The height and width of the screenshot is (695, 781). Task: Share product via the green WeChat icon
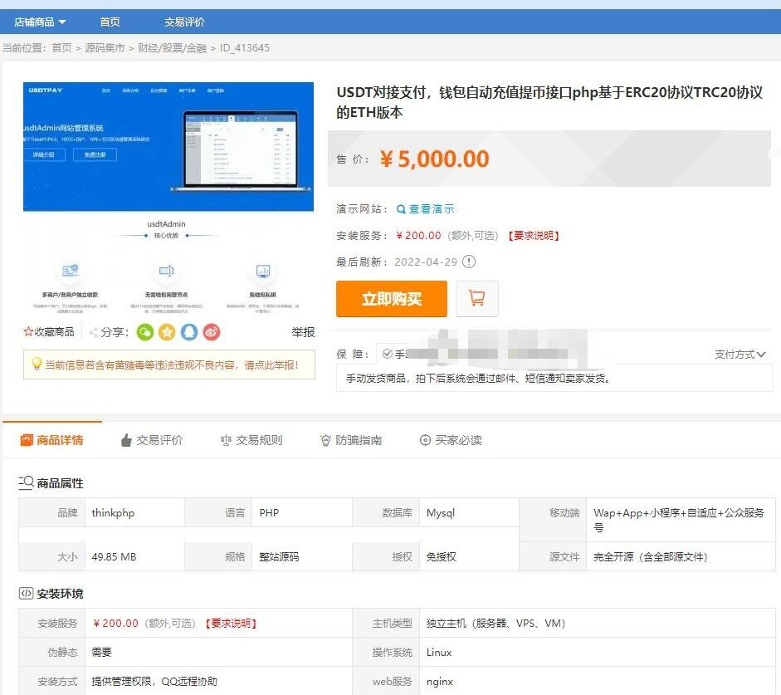point(145,332)
